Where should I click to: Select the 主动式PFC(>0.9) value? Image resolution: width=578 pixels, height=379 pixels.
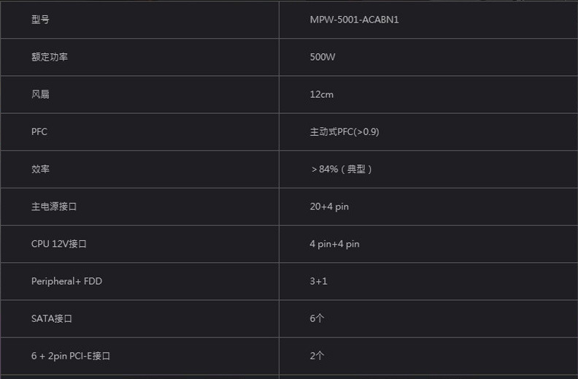pyautogui.click(x=344, y=132)
